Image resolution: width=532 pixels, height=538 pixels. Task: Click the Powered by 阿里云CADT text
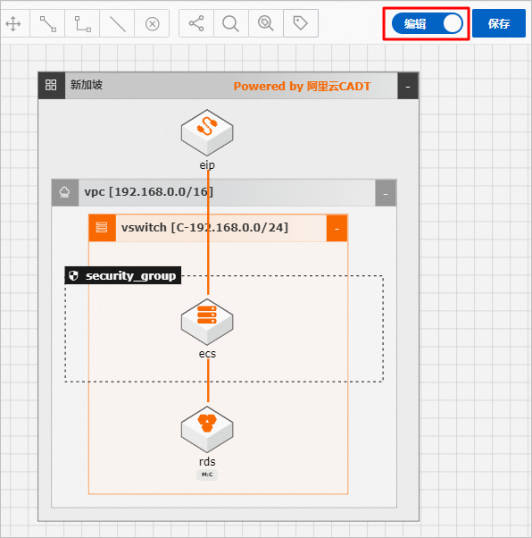302,87
